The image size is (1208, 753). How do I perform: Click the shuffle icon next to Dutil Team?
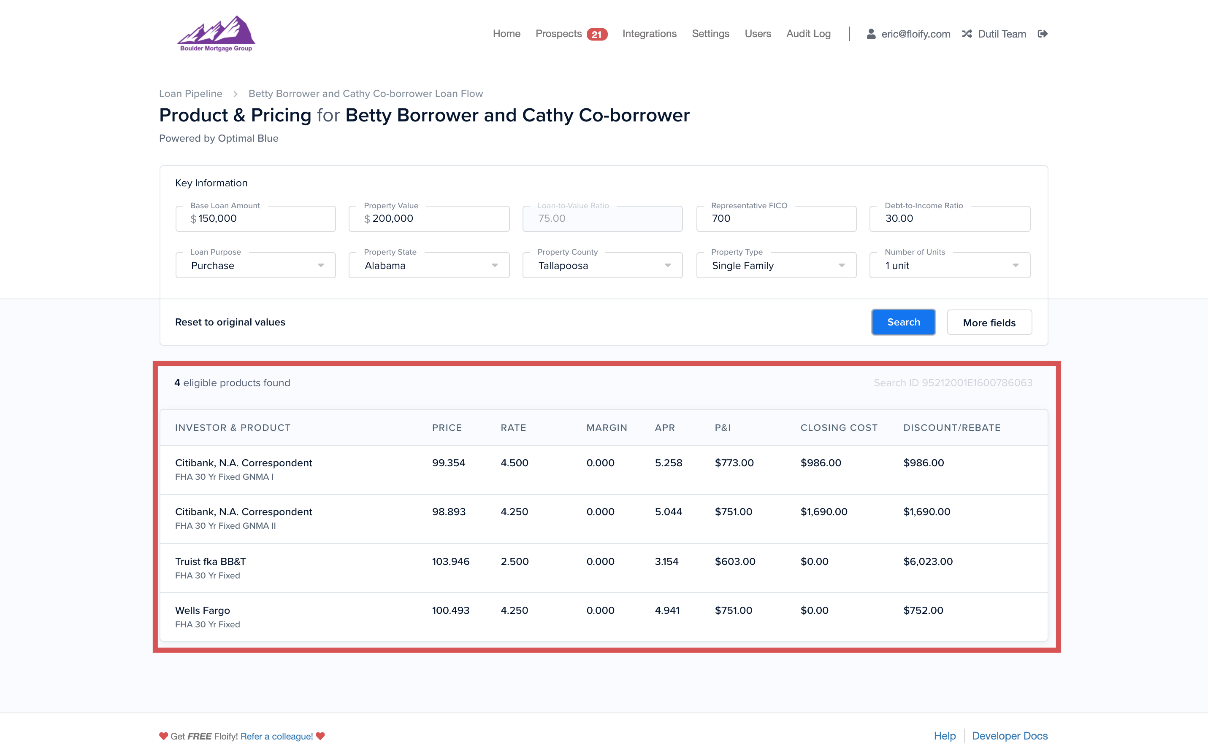(x=966, y=33)
